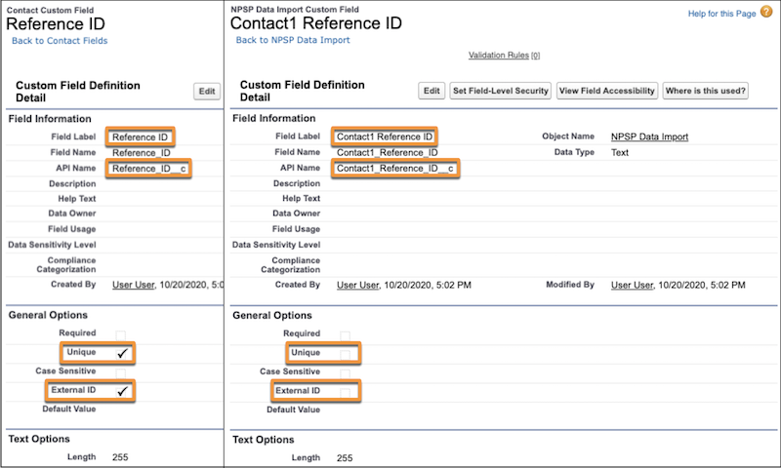Click the Contact Custom Field heading
The image size is (781, 468).
click(x=50, y=10)
